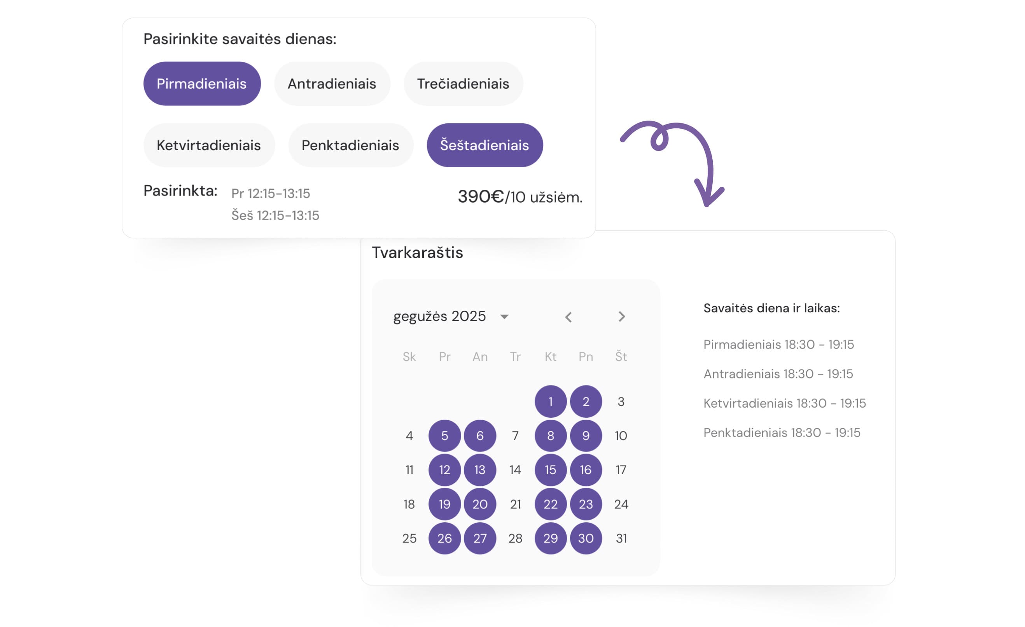Choose date 30 in the calendar
1025x627 pixels.
586,538
